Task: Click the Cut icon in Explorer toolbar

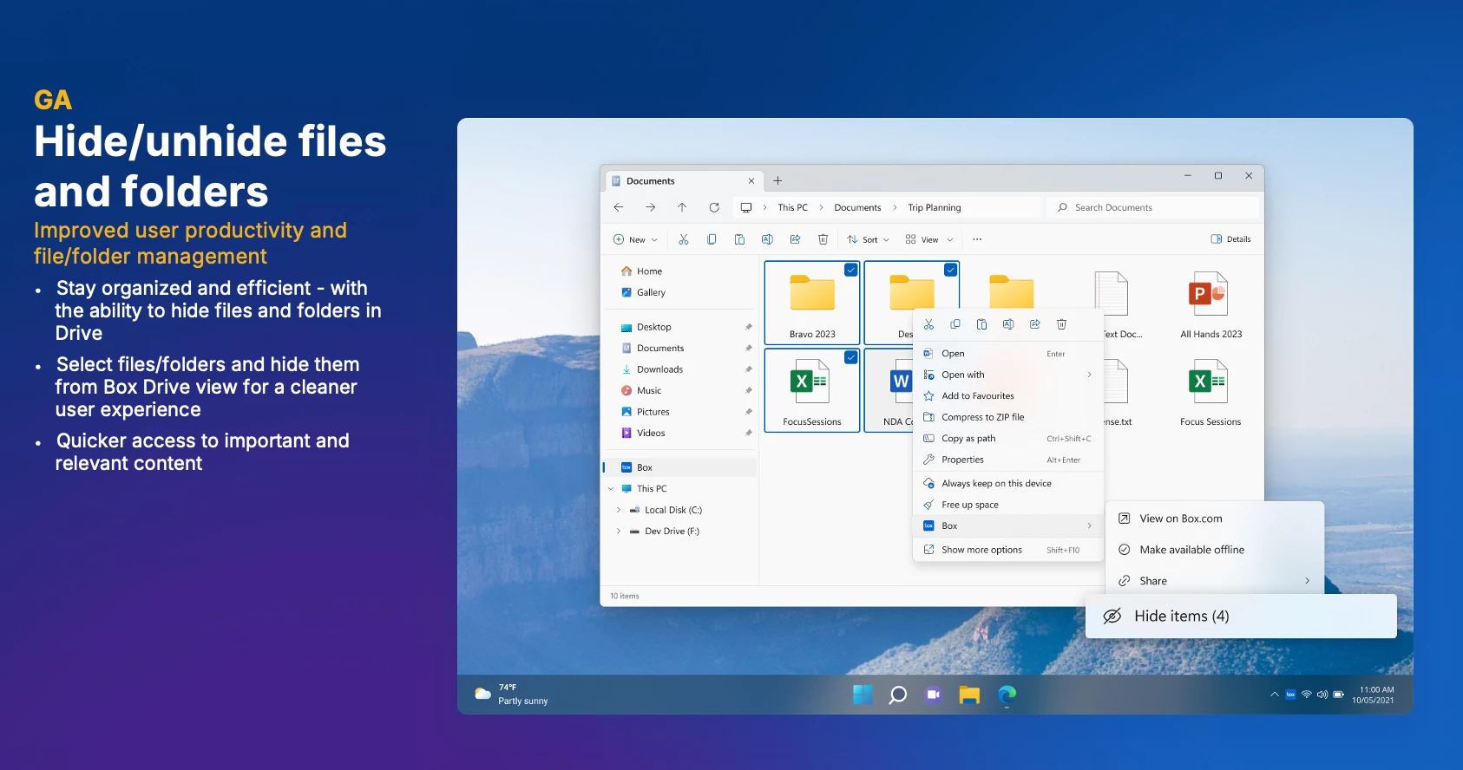Action: point(684,239)
